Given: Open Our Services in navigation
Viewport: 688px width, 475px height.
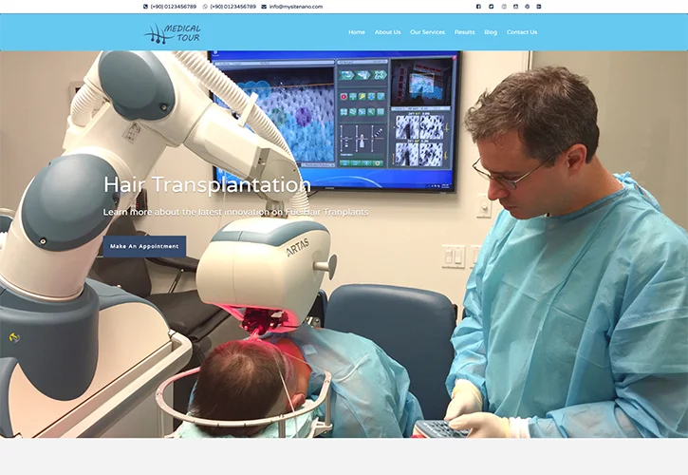Looking at the screenshot, I should click(427, 32).
